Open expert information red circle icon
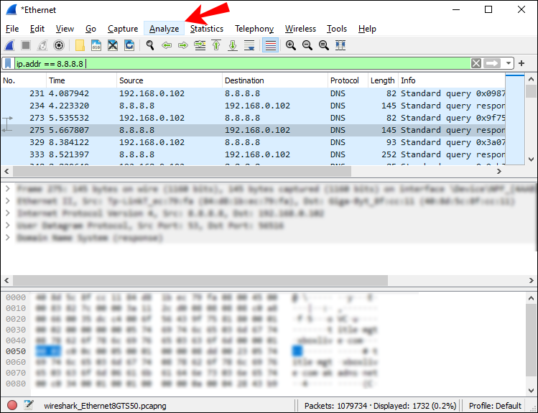Image resolution: width=538 pixels, height=413 pixels. pyautogui.click(x=12, y=405)
